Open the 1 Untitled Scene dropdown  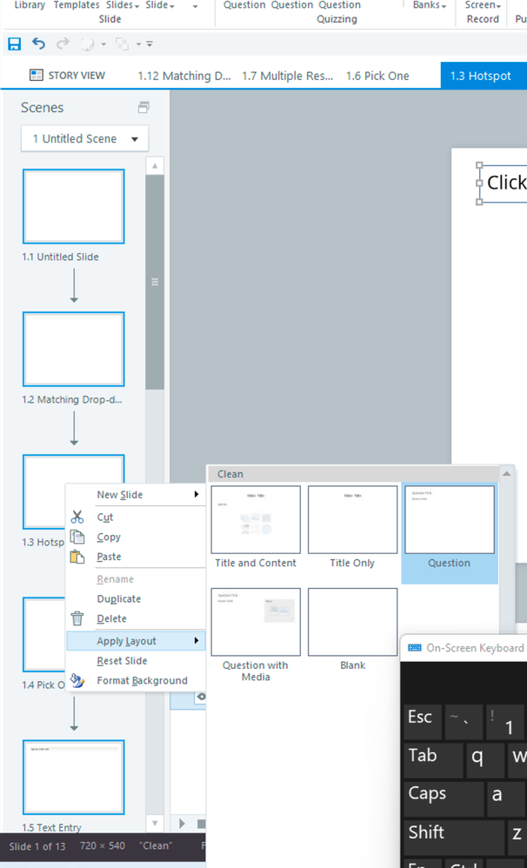click(x=84, y=138)
